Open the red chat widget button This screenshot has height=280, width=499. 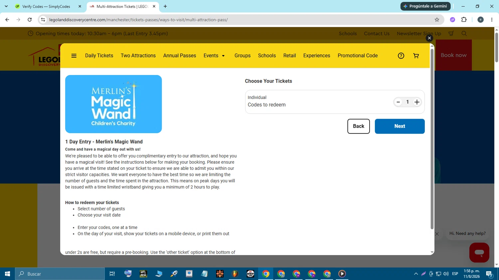[x=479, y=252]
